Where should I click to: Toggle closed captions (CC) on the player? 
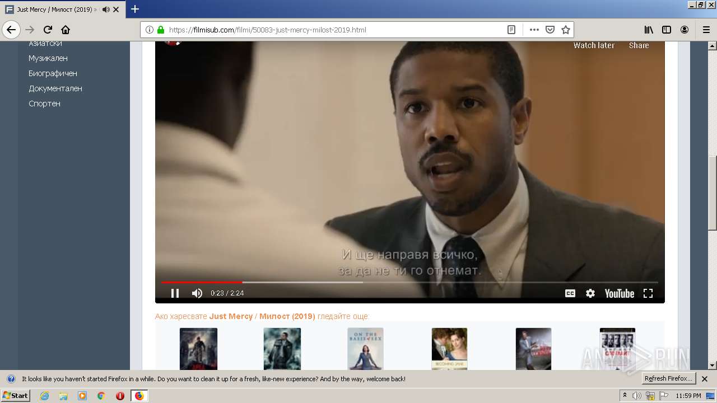tap(570, 293)
